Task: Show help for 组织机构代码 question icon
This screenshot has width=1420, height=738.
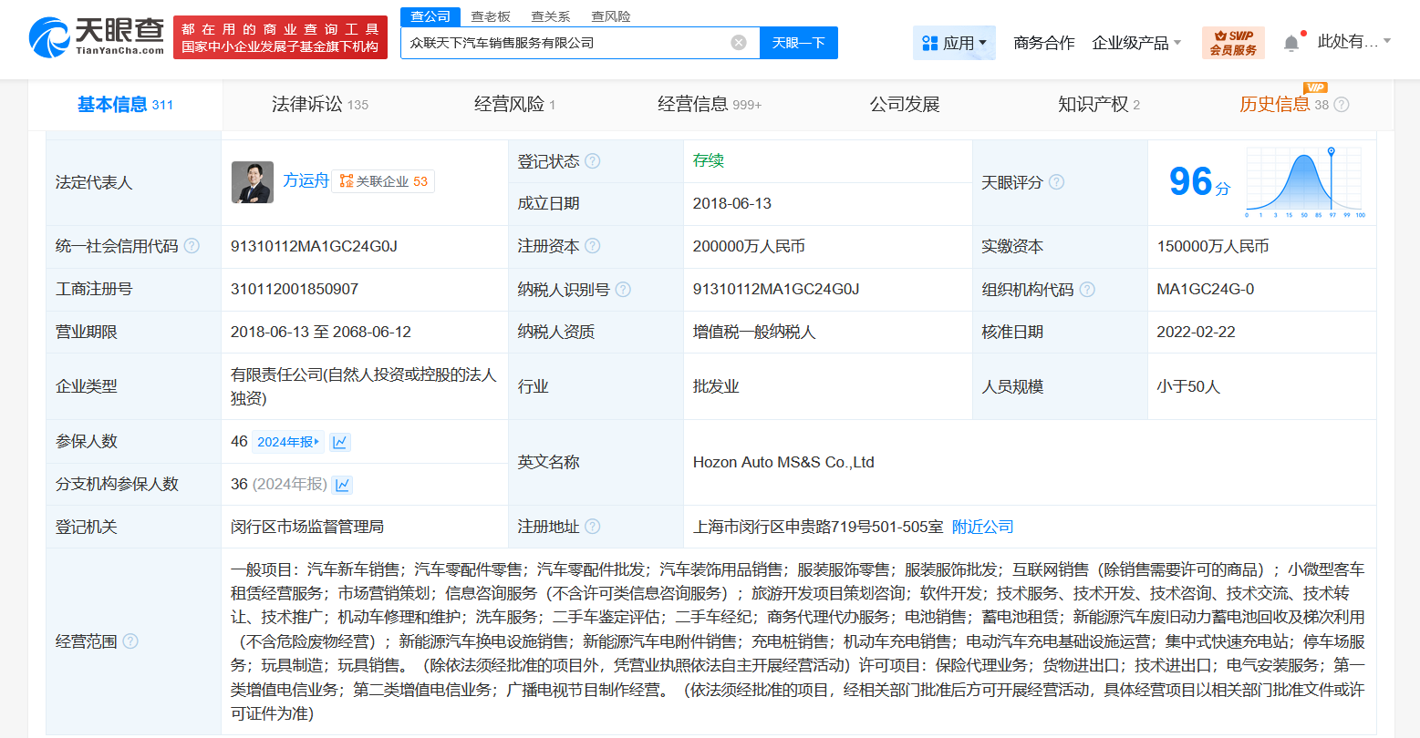Action: [1087, 290]
